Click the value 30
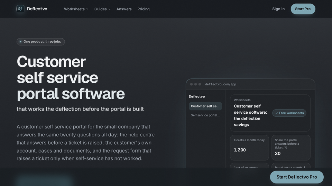Image resolution: width=332 pixels, height=186 pixels. [278, 154]
